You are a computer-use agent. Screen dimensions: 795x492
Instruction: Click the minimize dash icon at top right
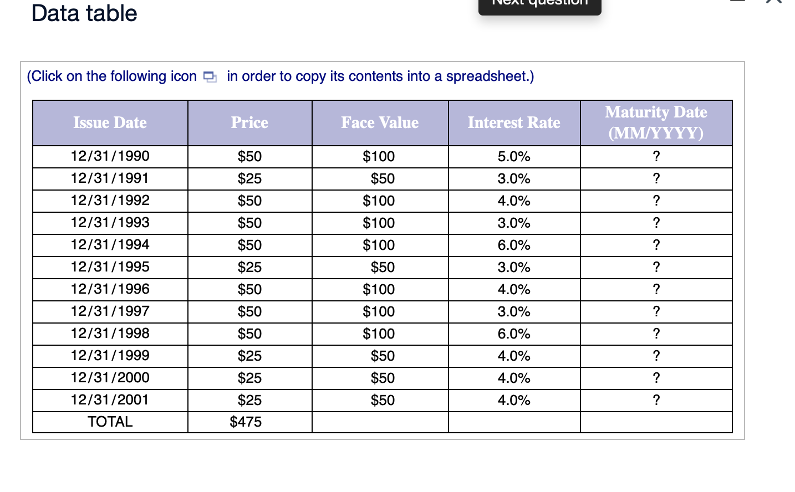tap(738, 3)
